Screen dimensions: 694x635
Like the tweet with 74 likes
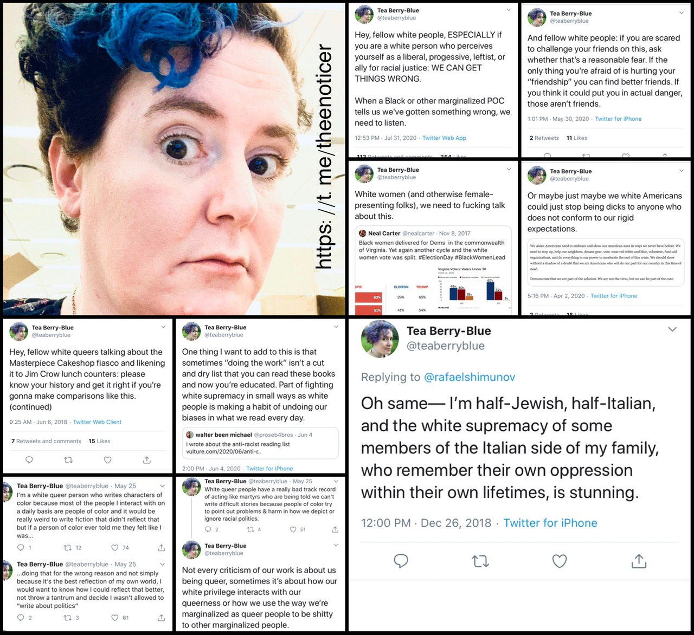tap(115, 548)
